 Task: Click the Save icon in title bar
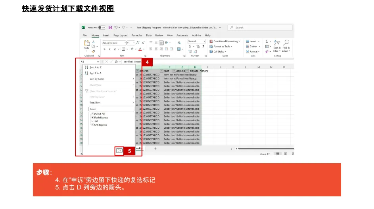point(110,28)
